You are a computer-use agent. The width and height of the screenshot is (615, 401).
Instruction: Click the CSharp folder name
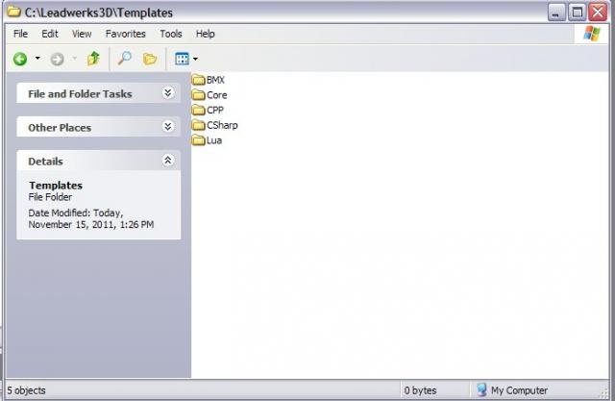pyautogui.click(x=222, y=125)
